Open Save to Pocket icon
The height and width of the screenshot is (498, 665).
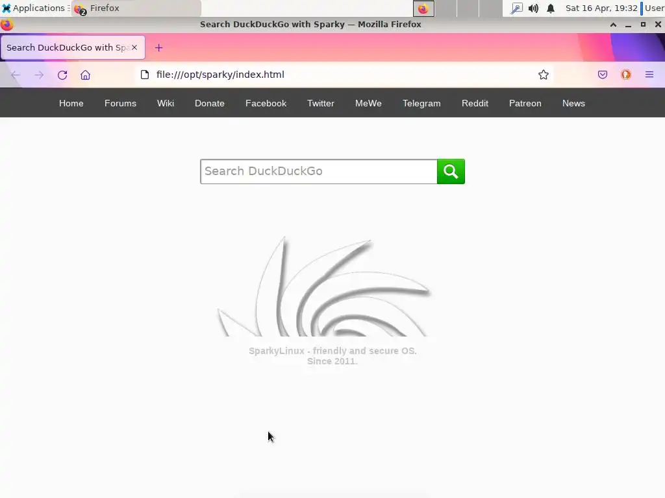[x=603, y=75]
